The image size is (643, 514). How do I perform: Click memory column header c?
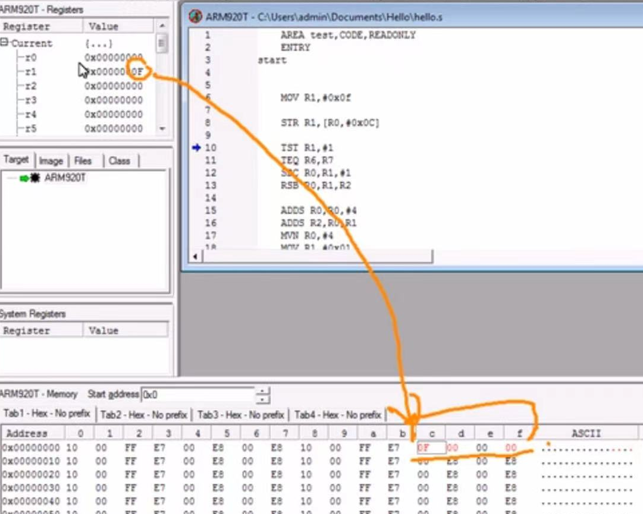[x=431, y=433]
